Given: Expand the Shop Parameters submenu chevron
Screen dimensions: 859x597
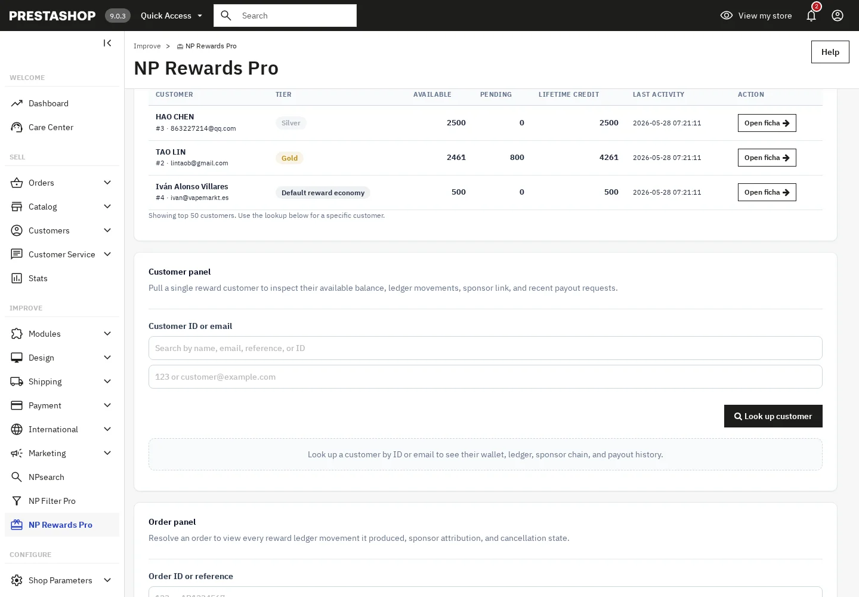Looking at the screenshot, I should click(107, 580).
